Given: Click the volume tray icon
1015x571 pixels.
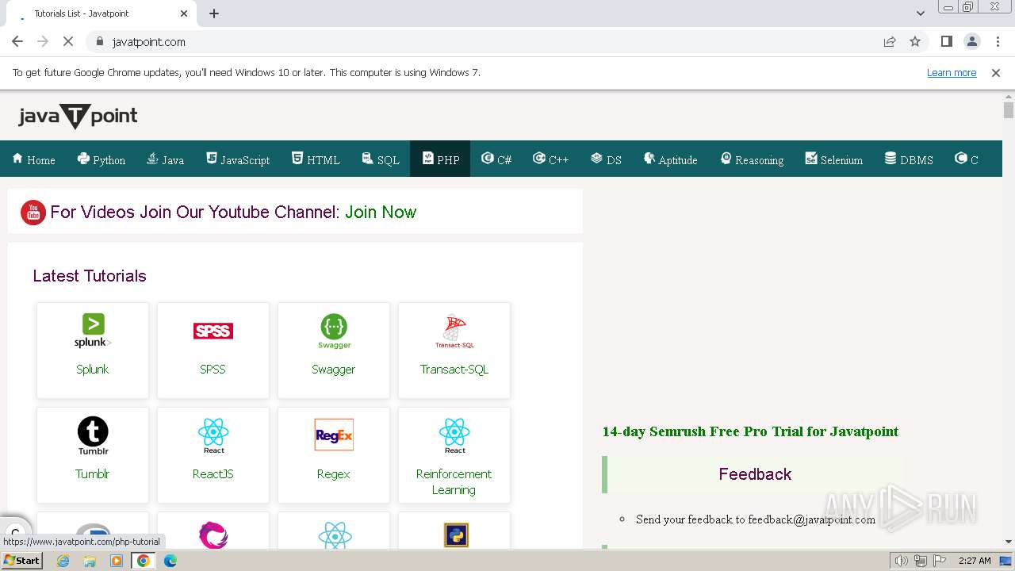Looking at the screenshot, I should pyautogui.click(x=902, y=561).
